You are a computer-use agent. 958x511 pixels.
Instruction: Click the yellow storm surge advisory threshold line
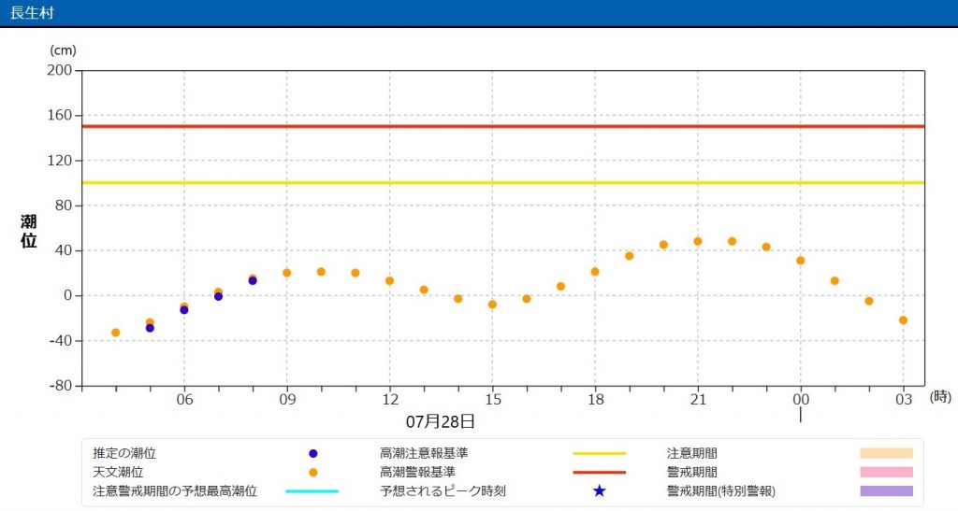(502, 182)
